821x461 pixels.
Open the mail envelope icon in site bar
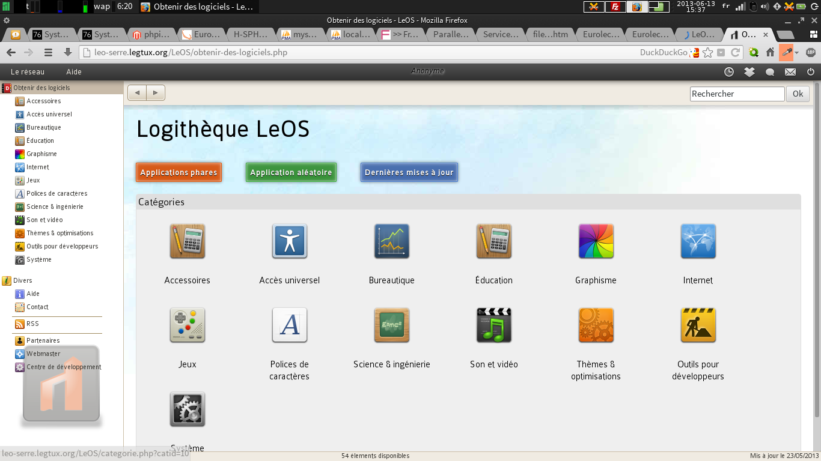[x=790, y=72]
